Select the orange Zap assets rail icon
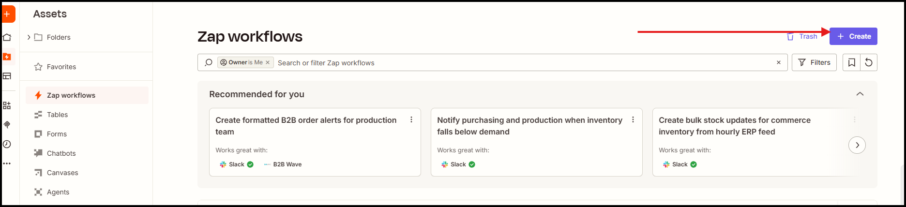This screenshot has width=906, height=207. [x=7, y=57]
